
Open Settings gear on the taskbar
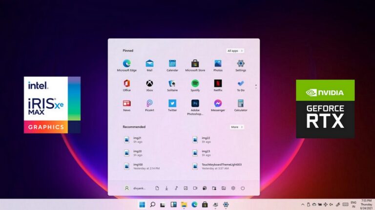point(226,205)
